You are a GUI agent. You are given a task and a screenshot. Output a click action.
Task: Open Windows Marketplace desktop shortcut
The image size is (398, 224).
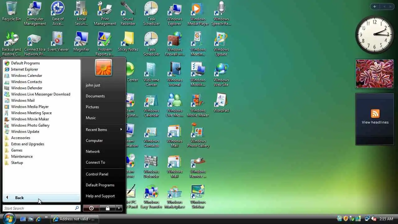pyautogui.click(x=174, y=196)
